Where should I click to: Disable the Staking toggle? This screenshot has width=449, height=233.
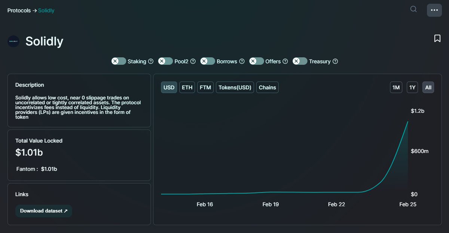click(x=119, y=61)
